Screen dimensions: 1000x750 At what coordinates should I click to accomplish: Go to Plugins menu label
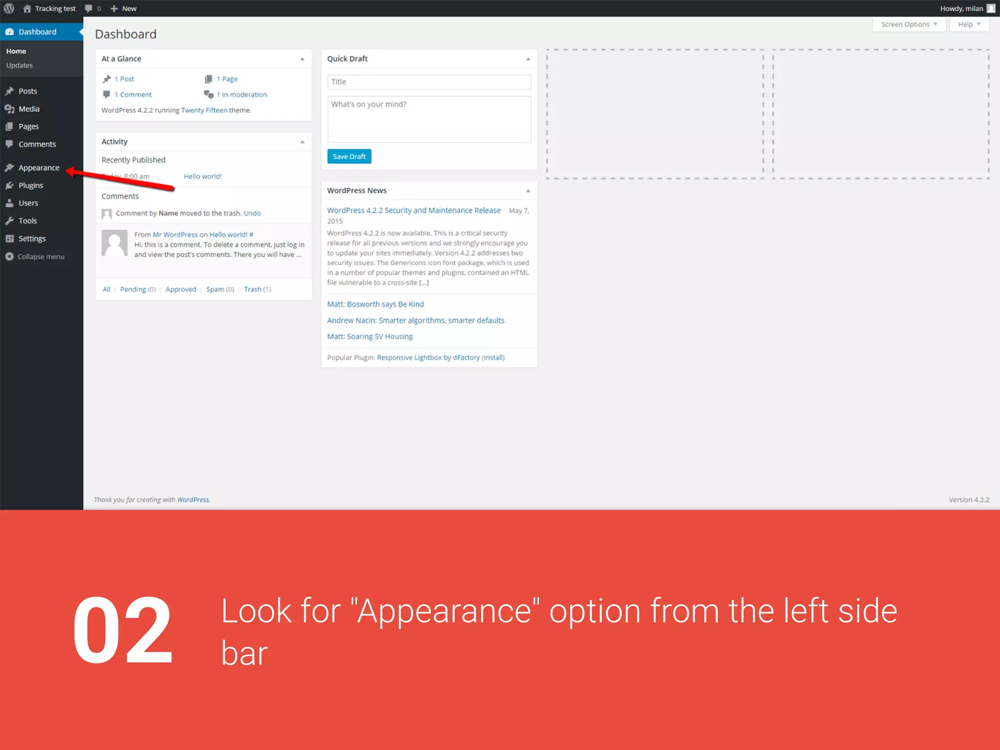coord(31,185)
